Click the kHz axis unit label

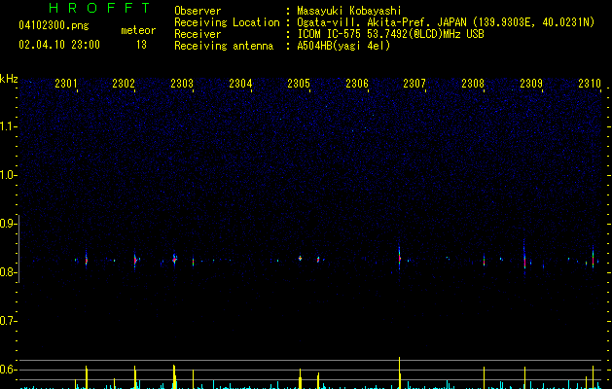9,79
